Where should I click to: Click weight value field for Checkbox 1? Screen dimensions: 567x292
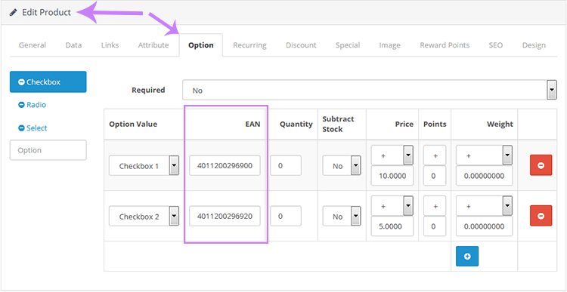click(x=484, y=176)
